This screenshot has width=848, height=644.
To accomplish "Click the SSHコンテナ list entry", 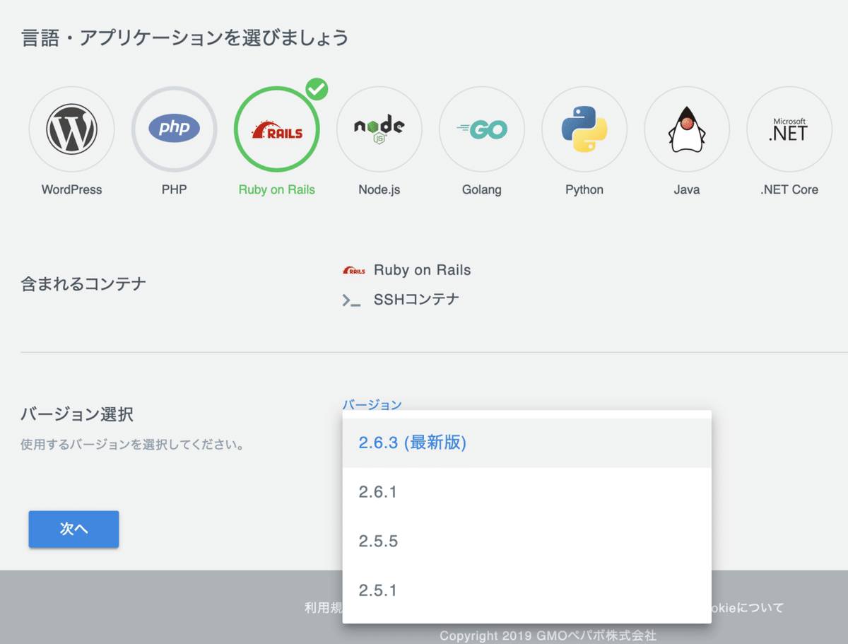I will (417, 299).
